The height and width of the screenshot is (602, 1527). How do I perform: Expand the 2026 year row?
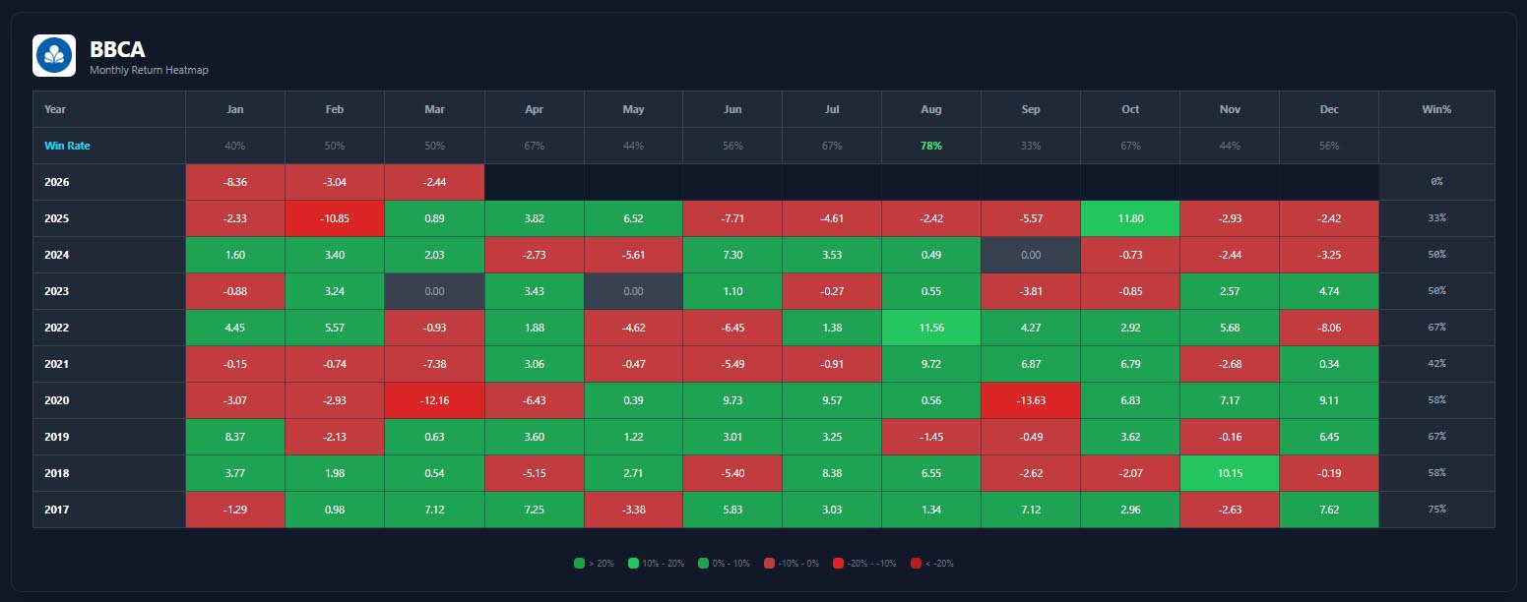pos(56,182)
